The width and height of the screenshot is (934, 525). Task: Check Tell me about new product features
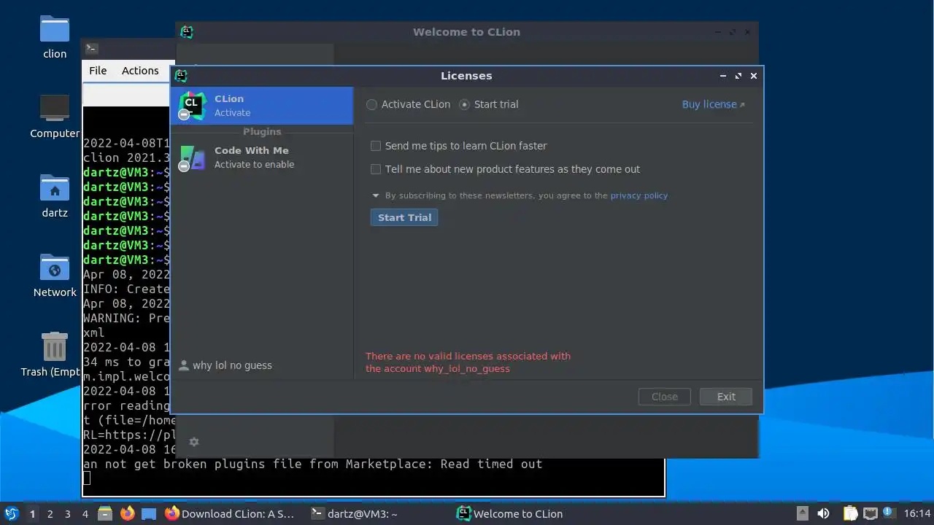click(376, 169)
